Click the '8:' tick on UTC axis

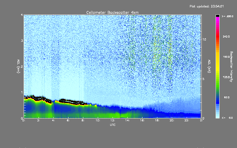(x=83, y=120)
